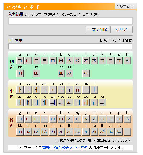This screenshot has width=143, height=155.
Task: Select initial consonant ㄷ (d) key
Action: click(36, 61)
